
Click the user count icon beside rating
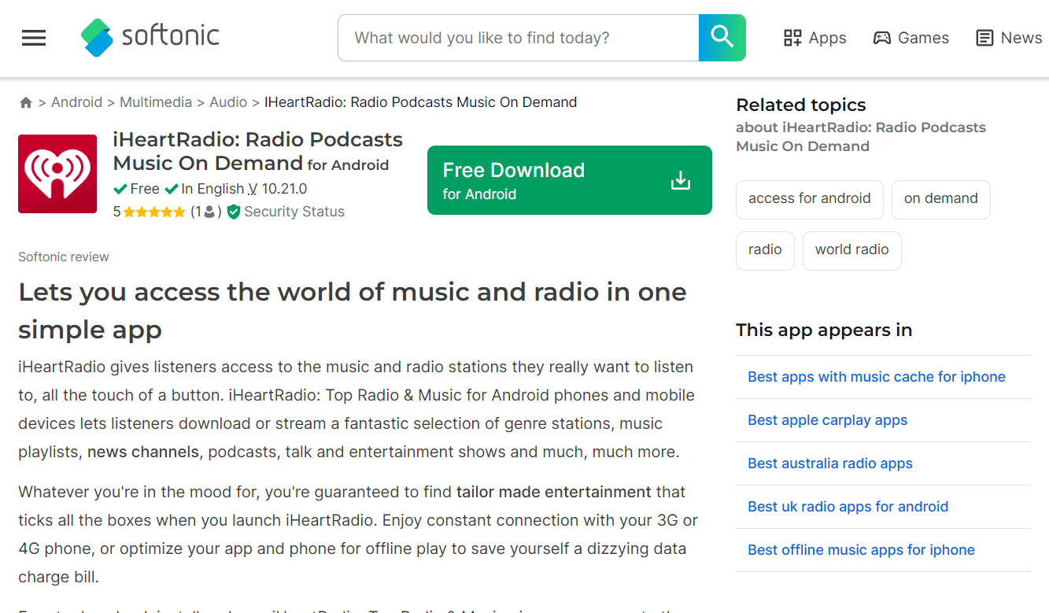pos(209,212)
